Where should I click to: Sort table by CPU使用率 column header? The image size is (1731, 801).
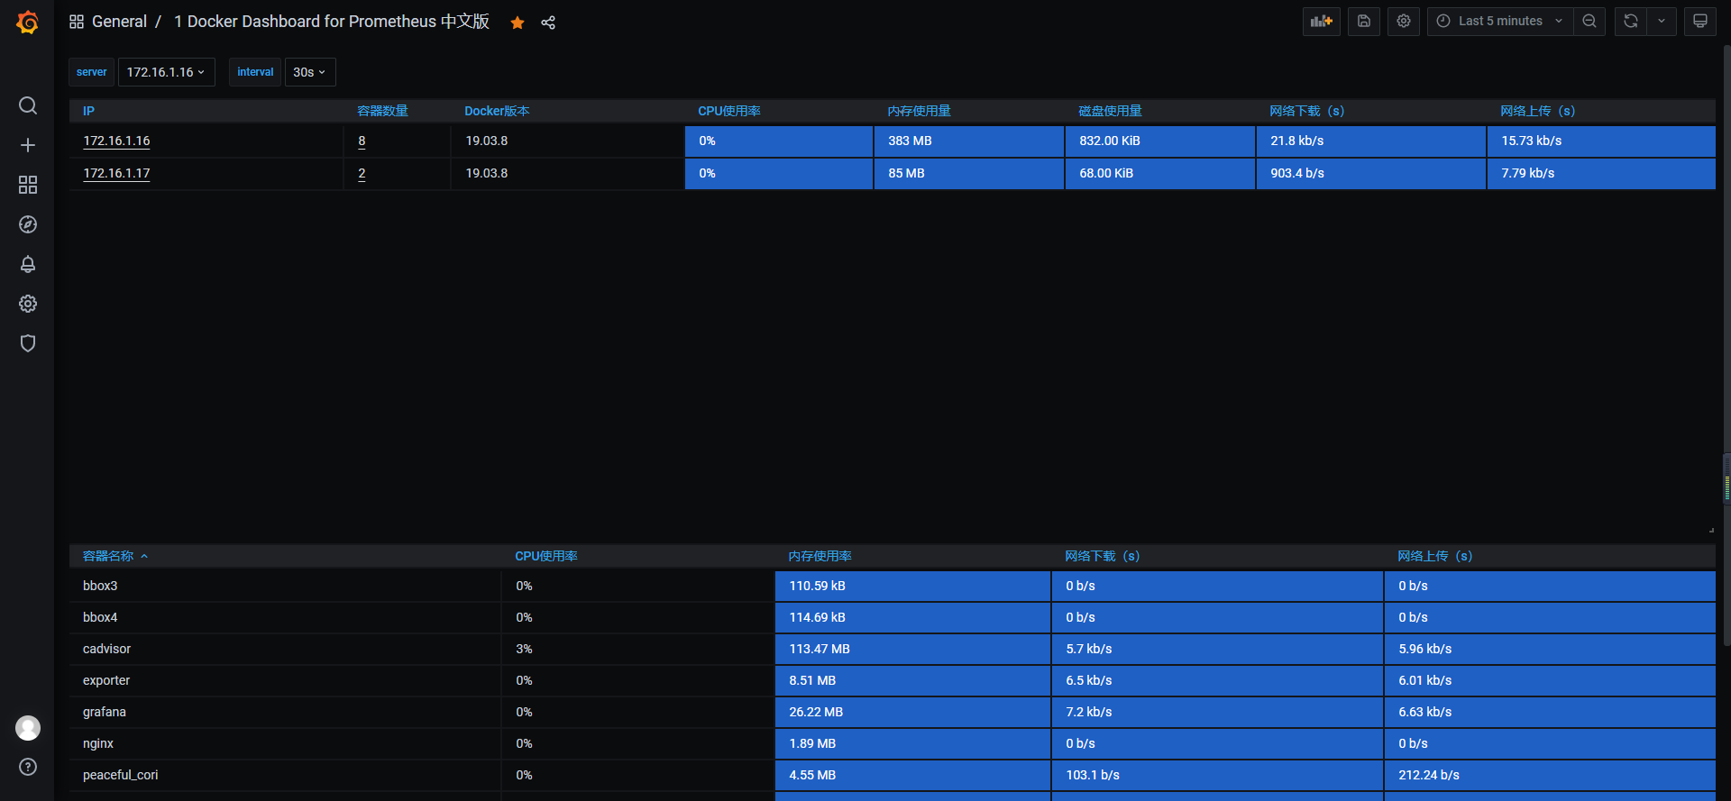pyautogui.click(x=728, y=111)
